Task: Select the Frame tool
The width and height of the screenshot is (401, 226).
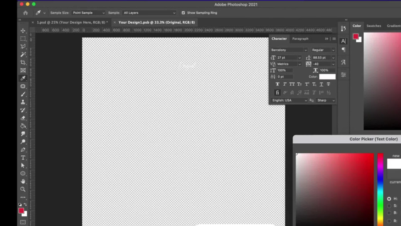Action: point(23,70)
